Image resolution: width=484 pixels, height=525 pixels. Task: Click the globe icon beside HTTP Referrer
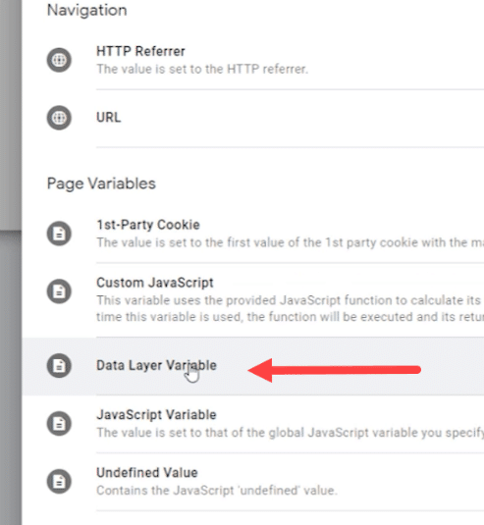coord(59,60)
